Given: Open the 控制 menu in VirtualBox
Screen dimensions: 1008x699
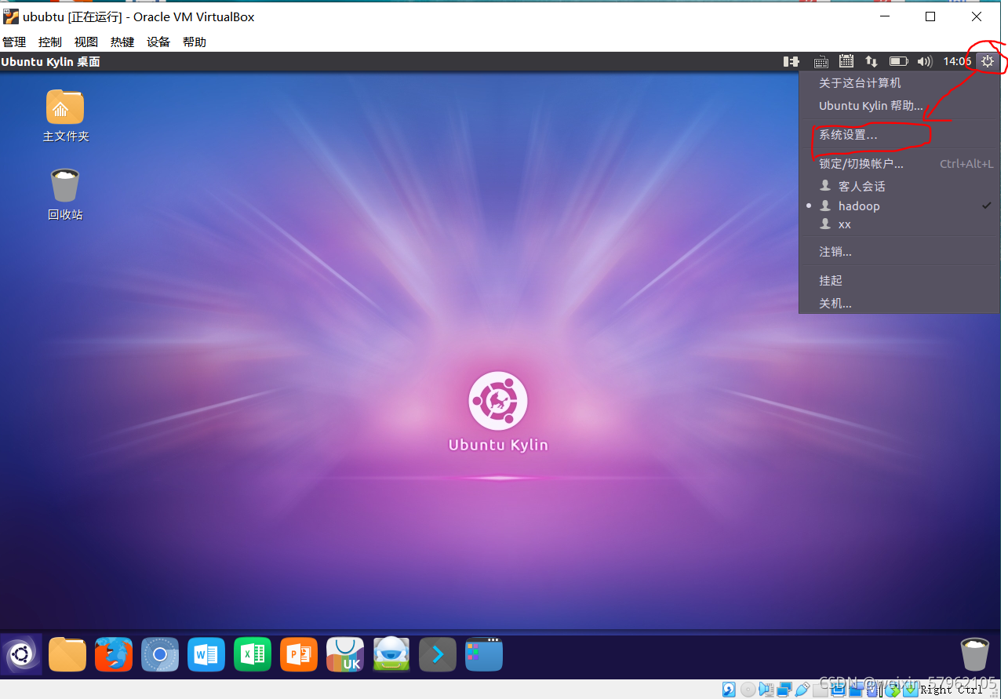Looking at the screenshot, I should (x=50, y=42).
